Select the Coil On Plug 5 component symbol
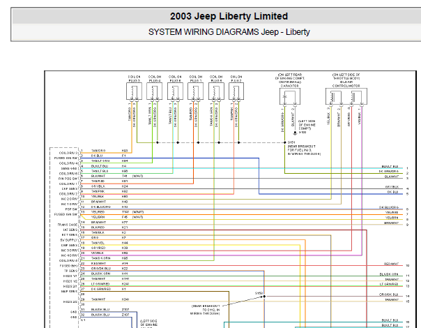This screenshot has width=421, height=328. (x=216, y=91)
